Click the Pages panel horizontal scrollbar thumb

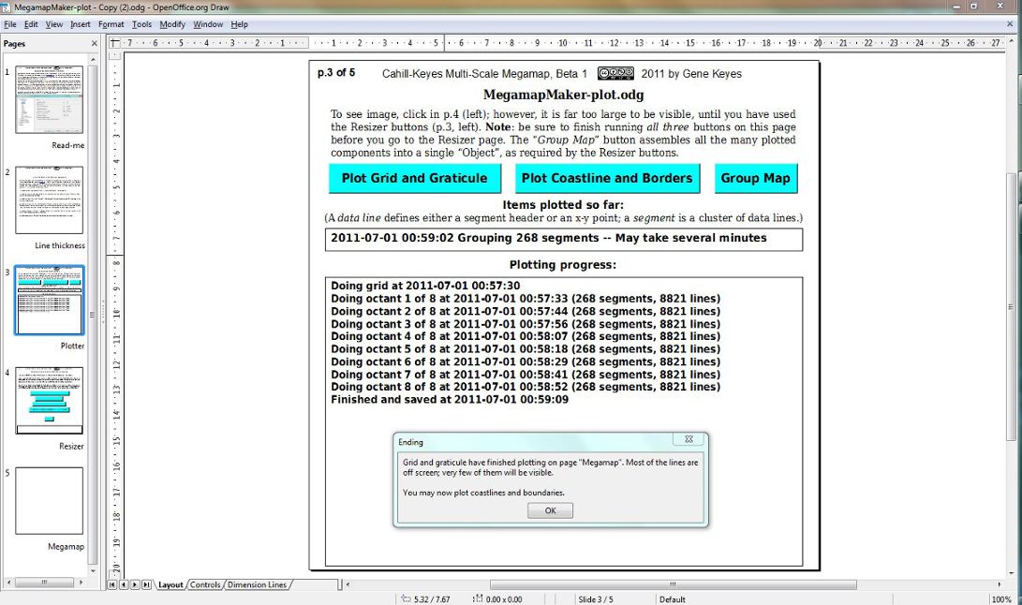[x=44, y=583]
